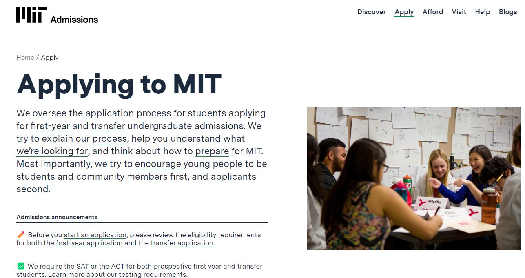
Task: Click the students classroom photo
Action: pyautogui.click(x=413, y=178)
